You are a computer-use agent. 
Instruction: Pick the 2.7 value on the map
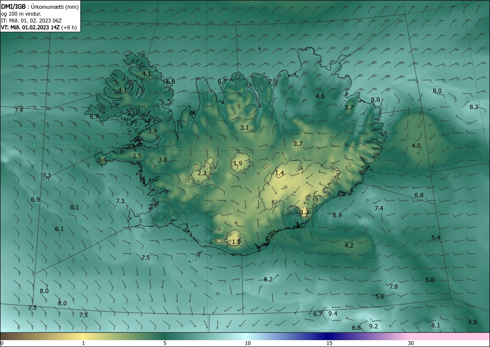click(298, 143)
